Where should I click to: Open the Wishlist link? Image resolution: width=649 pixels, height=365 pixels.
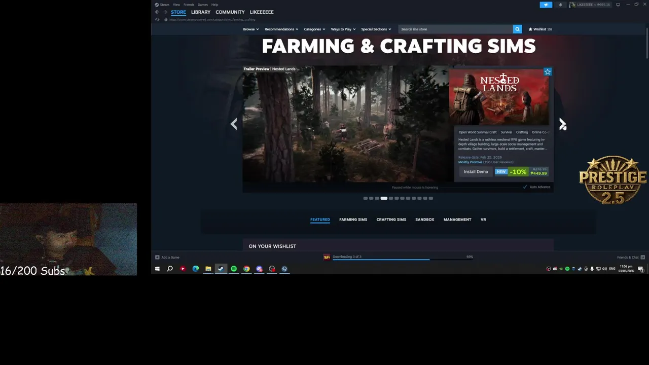[x=540, y=29]
